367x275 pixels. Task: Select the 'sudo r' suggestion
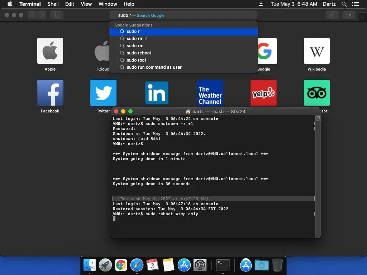click(x=183, y=32)
